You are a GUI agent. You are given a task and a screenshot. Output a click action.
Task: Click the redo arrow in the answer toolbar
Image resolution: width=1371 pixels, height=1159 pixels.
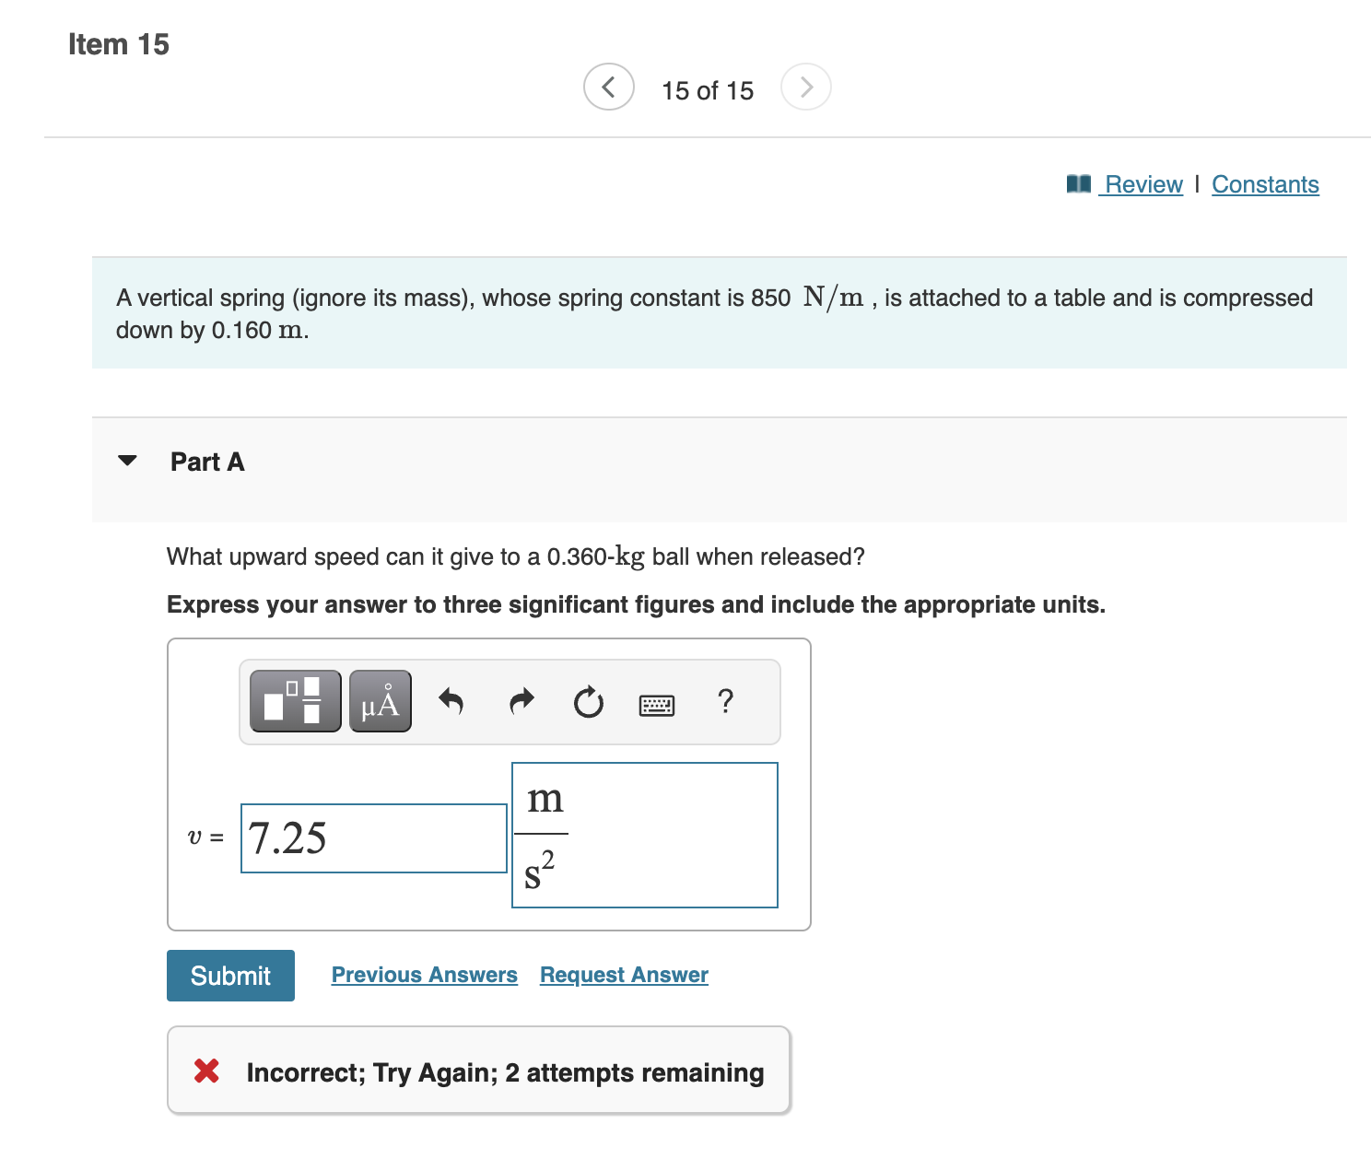(521, 701)
